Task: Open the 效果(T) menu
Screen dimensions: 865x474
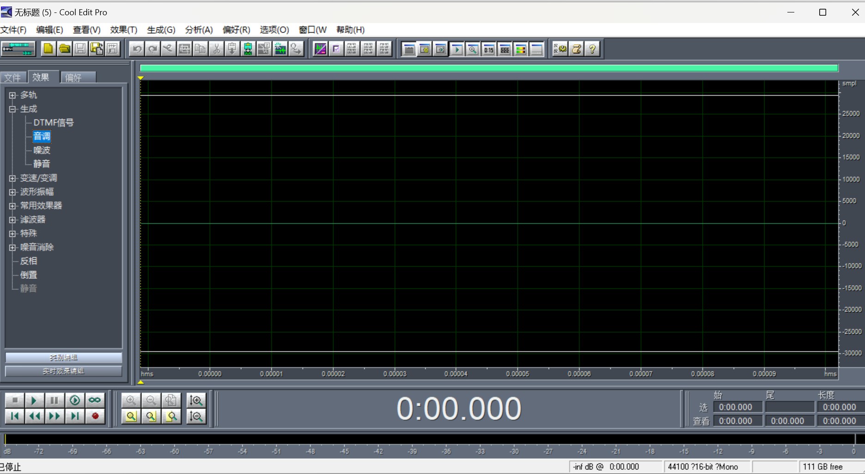Action: 123,30
